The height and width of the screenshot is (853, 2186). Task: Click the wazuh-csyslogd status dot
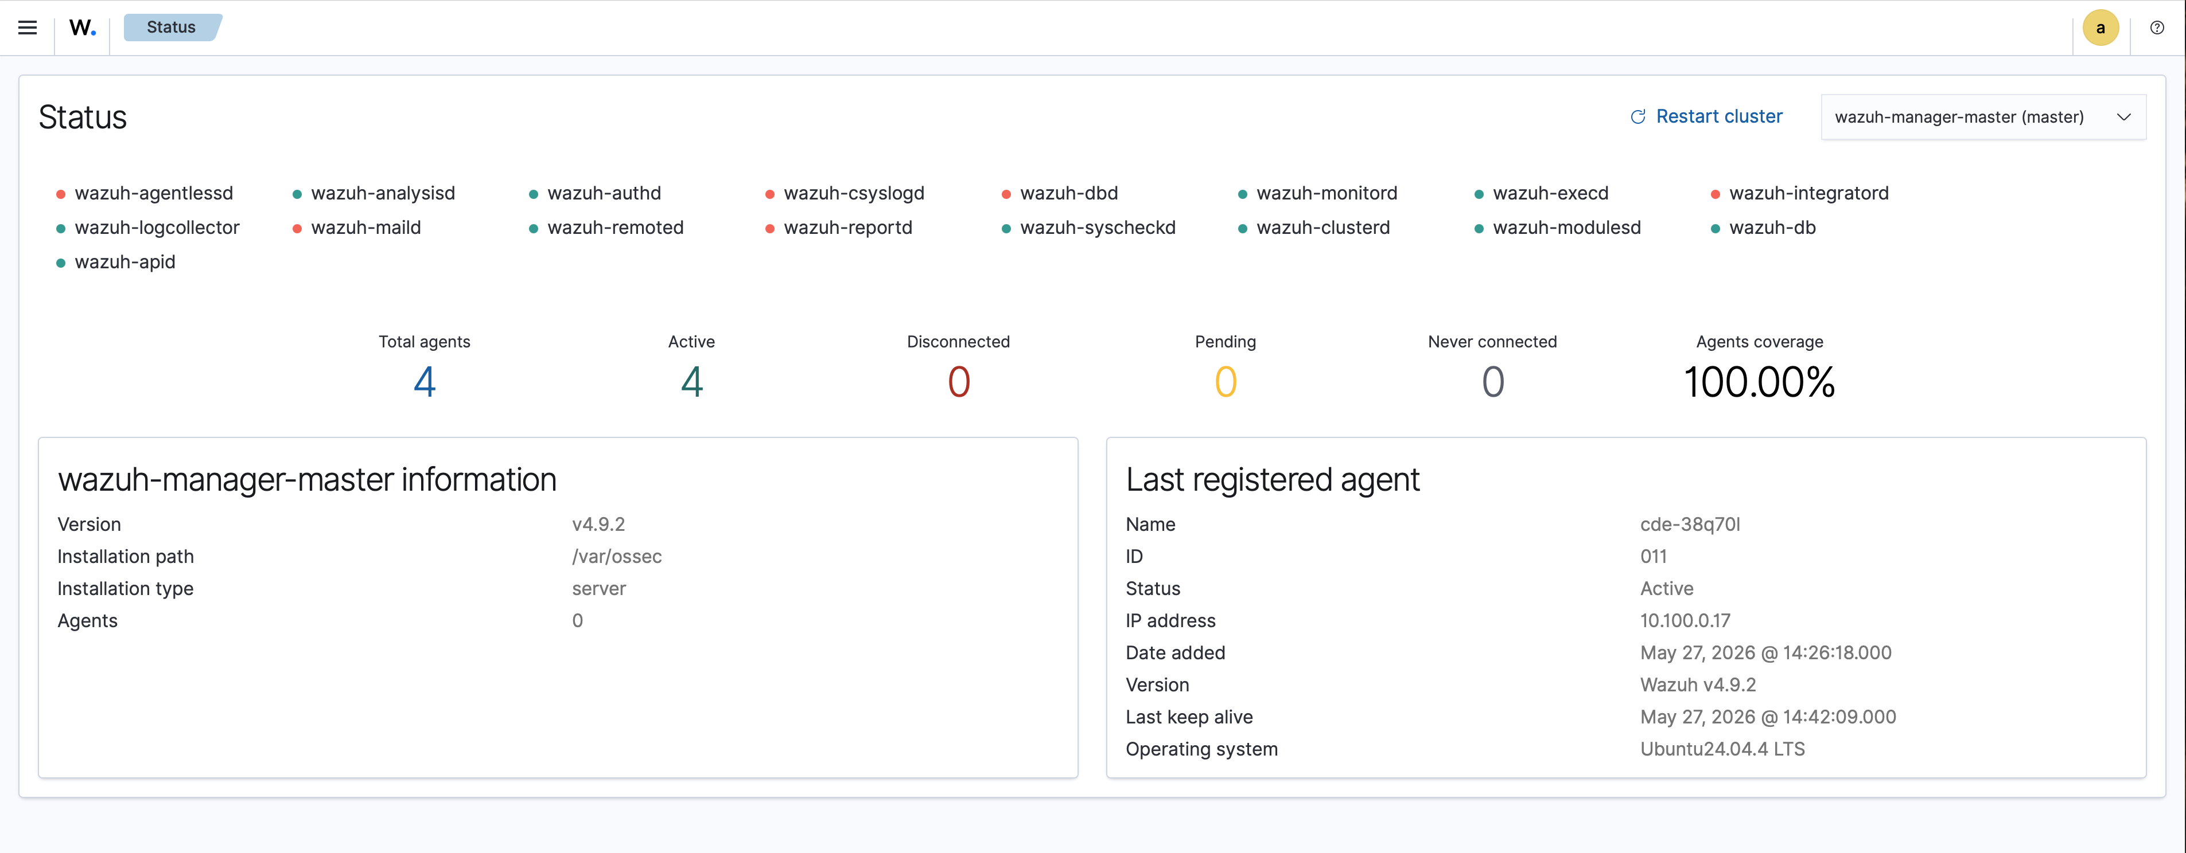click(769, 195)
